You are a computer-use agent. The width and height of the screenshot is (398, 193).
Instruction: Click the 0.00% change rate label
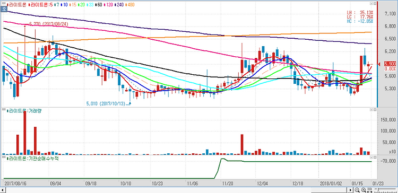pyautogui.click(x=390, y=69)
